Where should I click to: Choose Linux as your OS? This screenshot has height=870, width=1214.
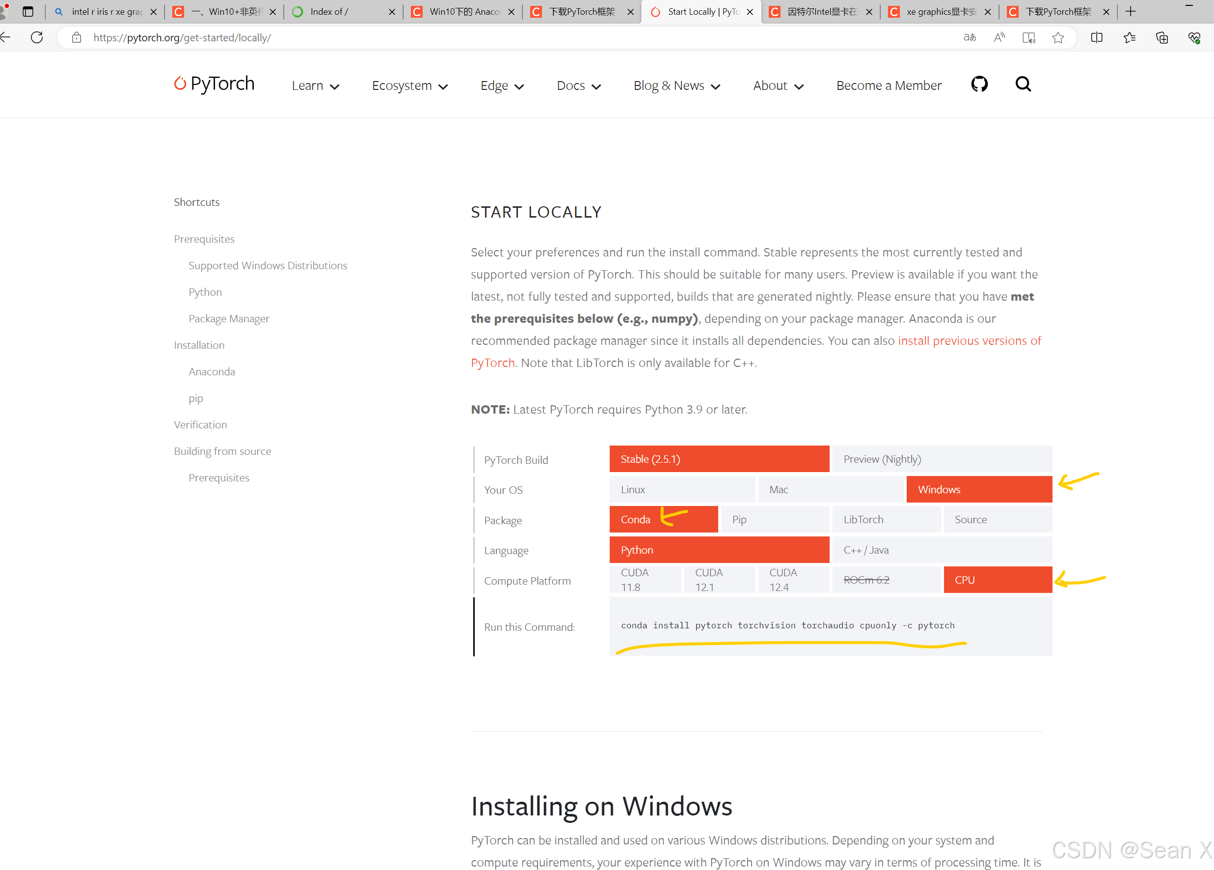682,490
